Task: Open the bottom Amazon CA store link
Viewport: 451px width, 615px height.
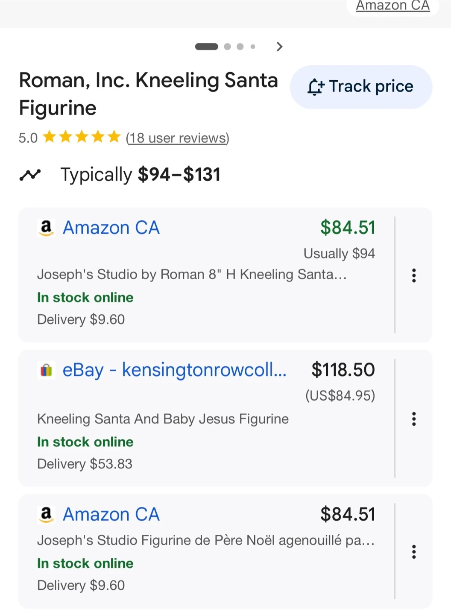Action: coord(111,515)
